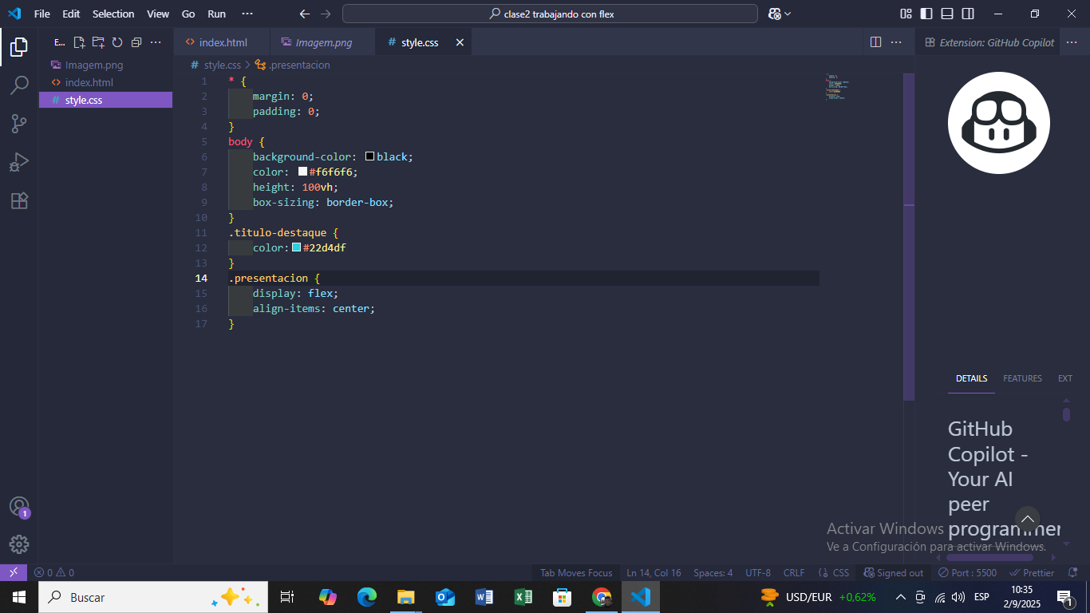1090x613 pixels.
Task: Go back in navigation history
Action: click(x=304, y=14)
